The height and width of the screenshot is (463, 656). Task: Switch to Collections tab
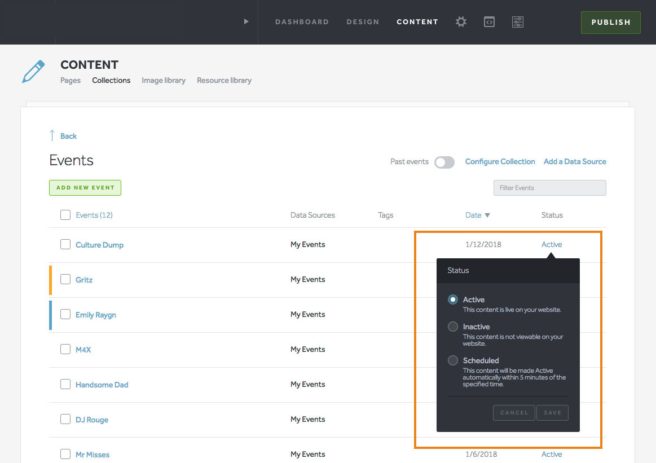tap(111, 80)
